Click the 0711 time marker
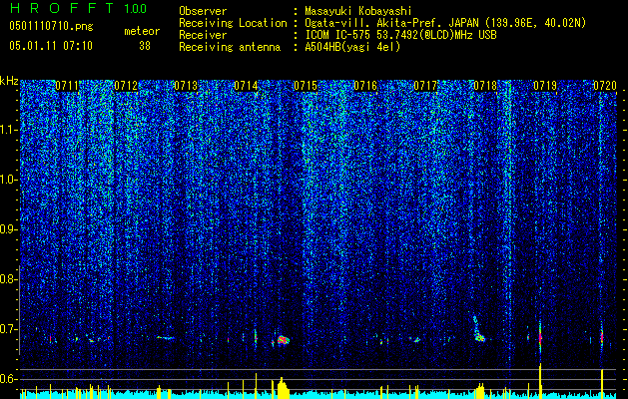This screenshot has height=399, width=628. (x=67, y=86)
